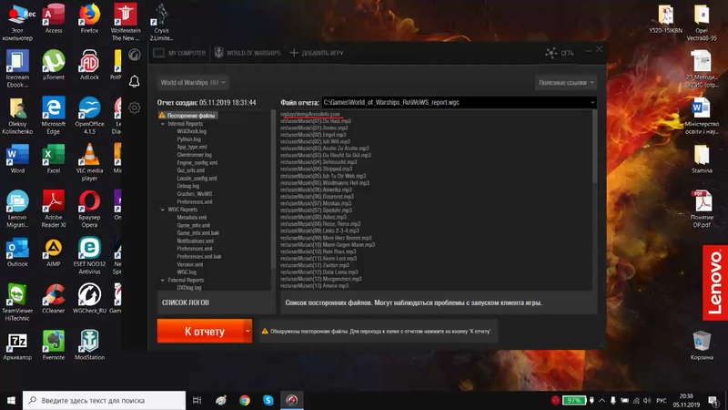Open WGCheck.log in the log tree
728x410 pixels.
(191, 131)
